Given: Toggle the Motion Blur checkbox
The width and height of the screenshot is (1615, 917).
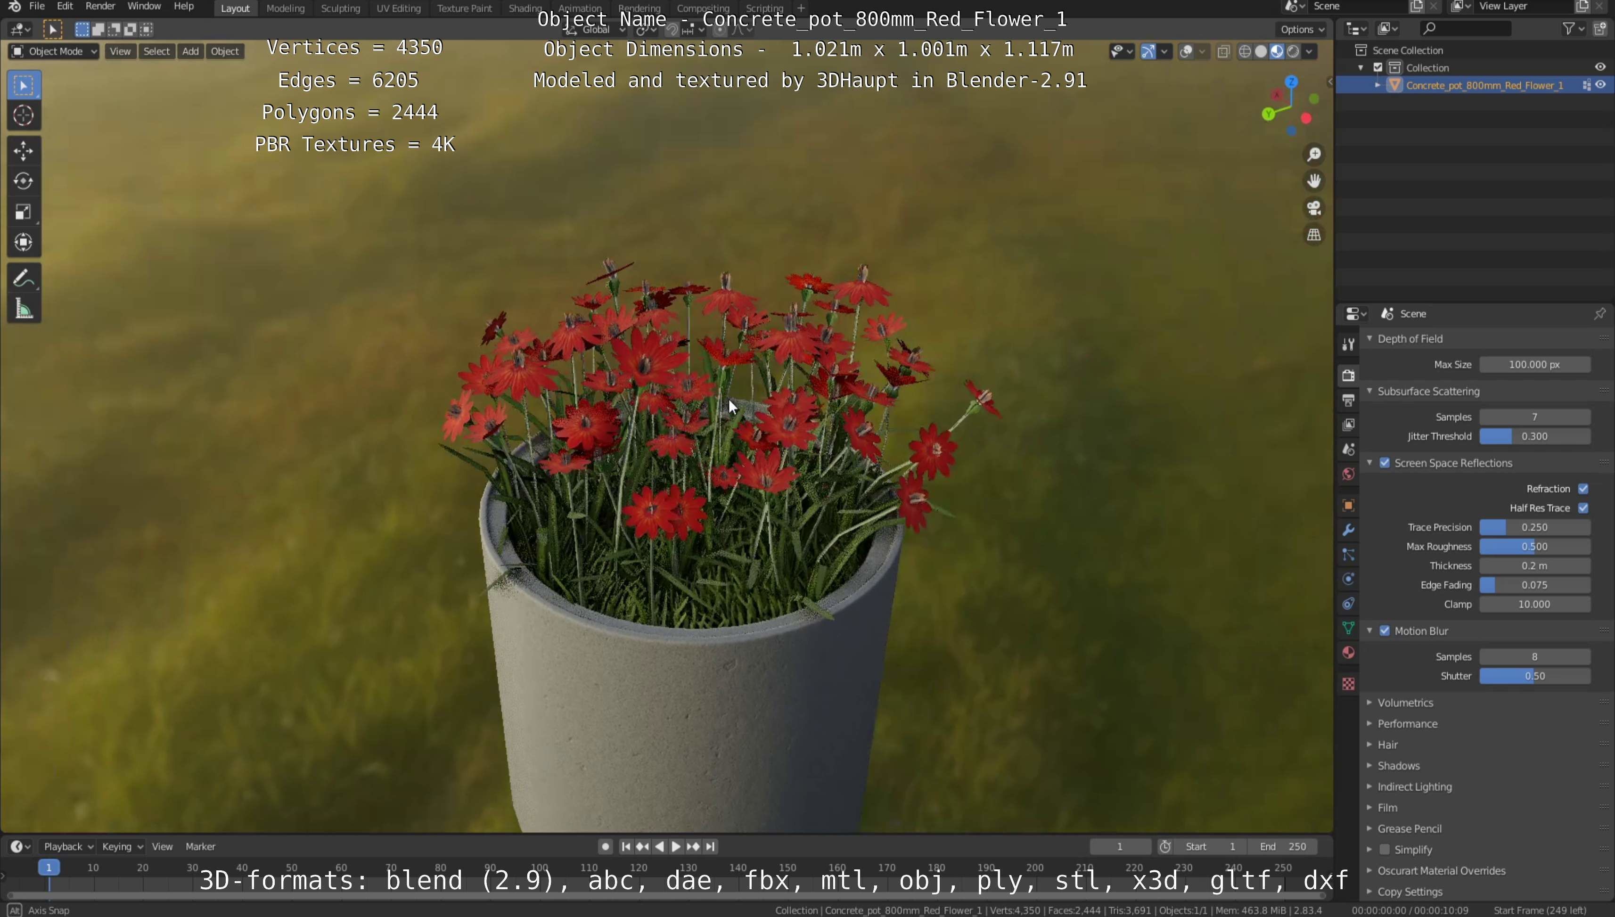Looking at the screenshot, I should (x=1385, y=631).
